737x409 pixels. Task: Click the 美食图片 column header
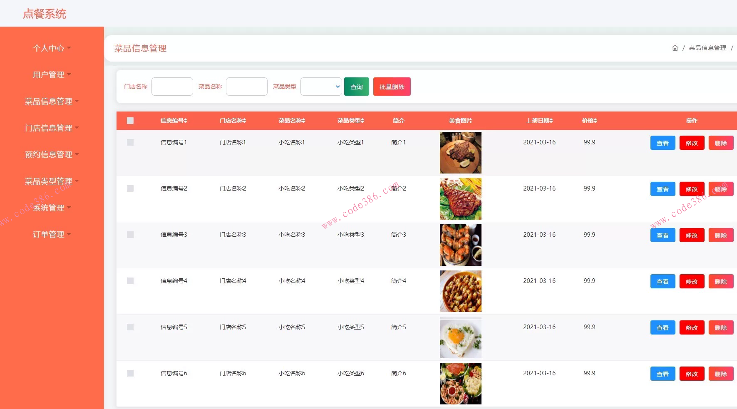(461, 121)
